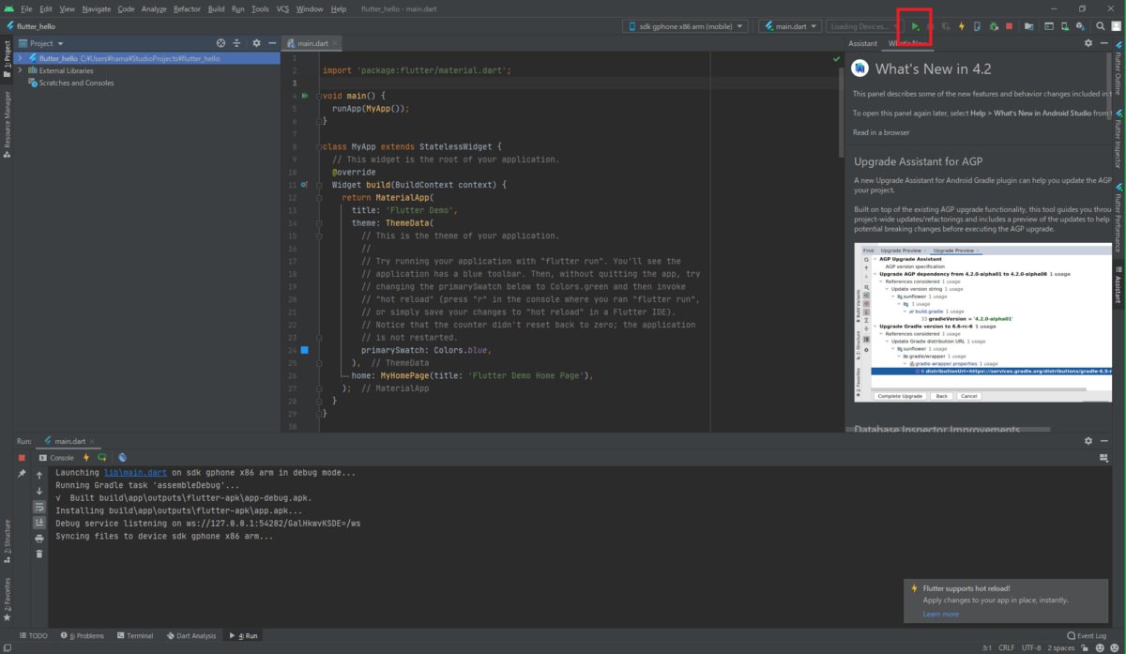Click the CRLF line separator in status bar
Screen dimensions: 1126x654
pos(1005,647)
